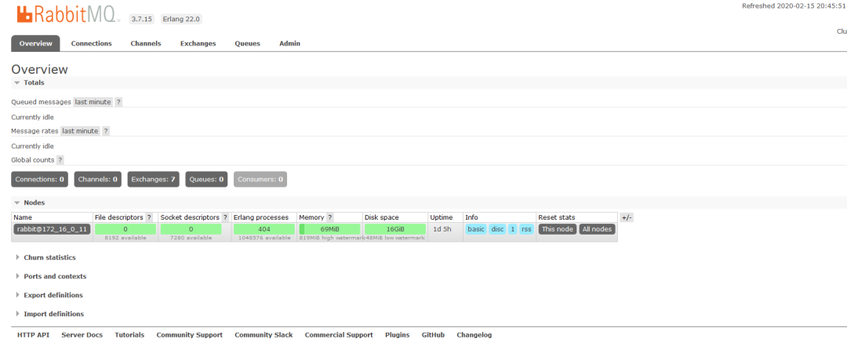Collapse the Totals section
This screenshot has height=357, width=847.
click(x=30, y=82)
